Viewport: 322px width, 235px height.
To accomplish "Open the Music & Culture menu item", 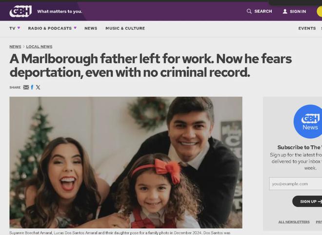I will pyautogui.click(x=125, y=28).
